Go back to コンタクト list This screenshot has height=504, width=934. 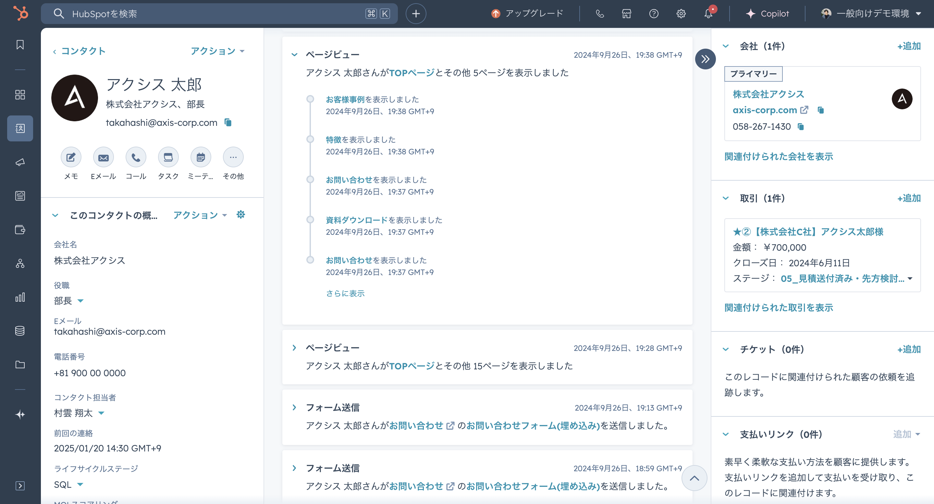point(79,51)
